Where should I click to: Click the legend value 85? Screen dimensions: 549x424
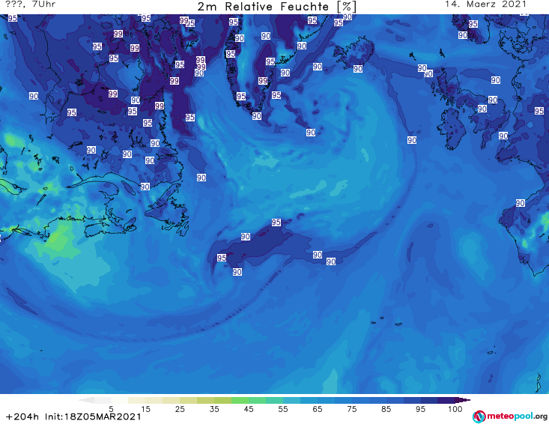386,409
